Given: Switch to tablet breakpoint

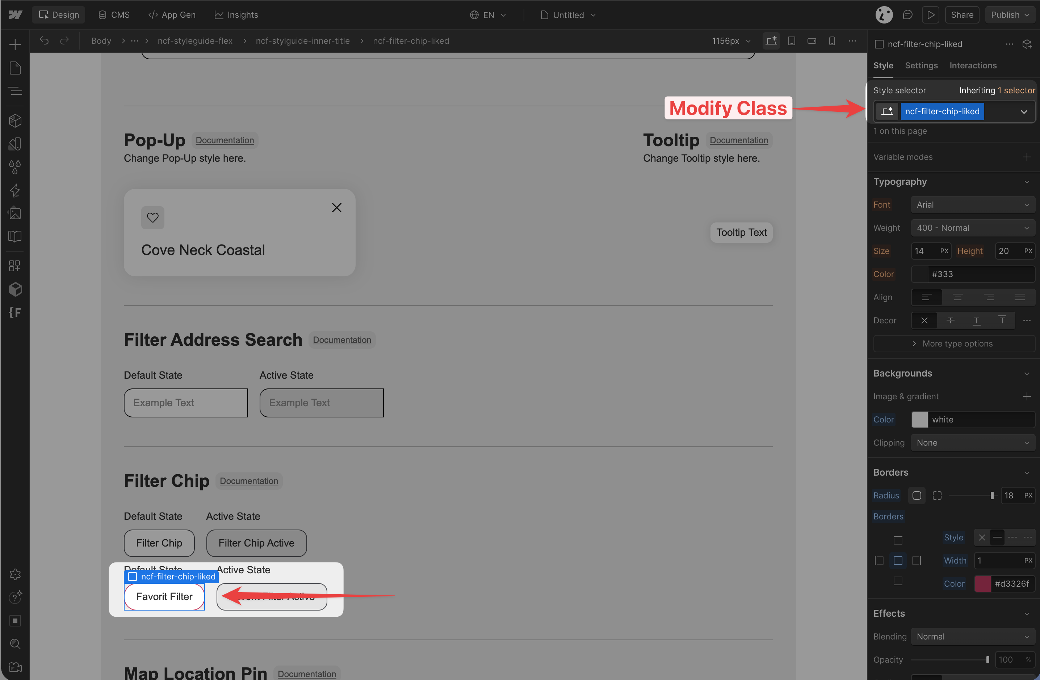Looking at the screenshot, I should click(x=791, y=41).
